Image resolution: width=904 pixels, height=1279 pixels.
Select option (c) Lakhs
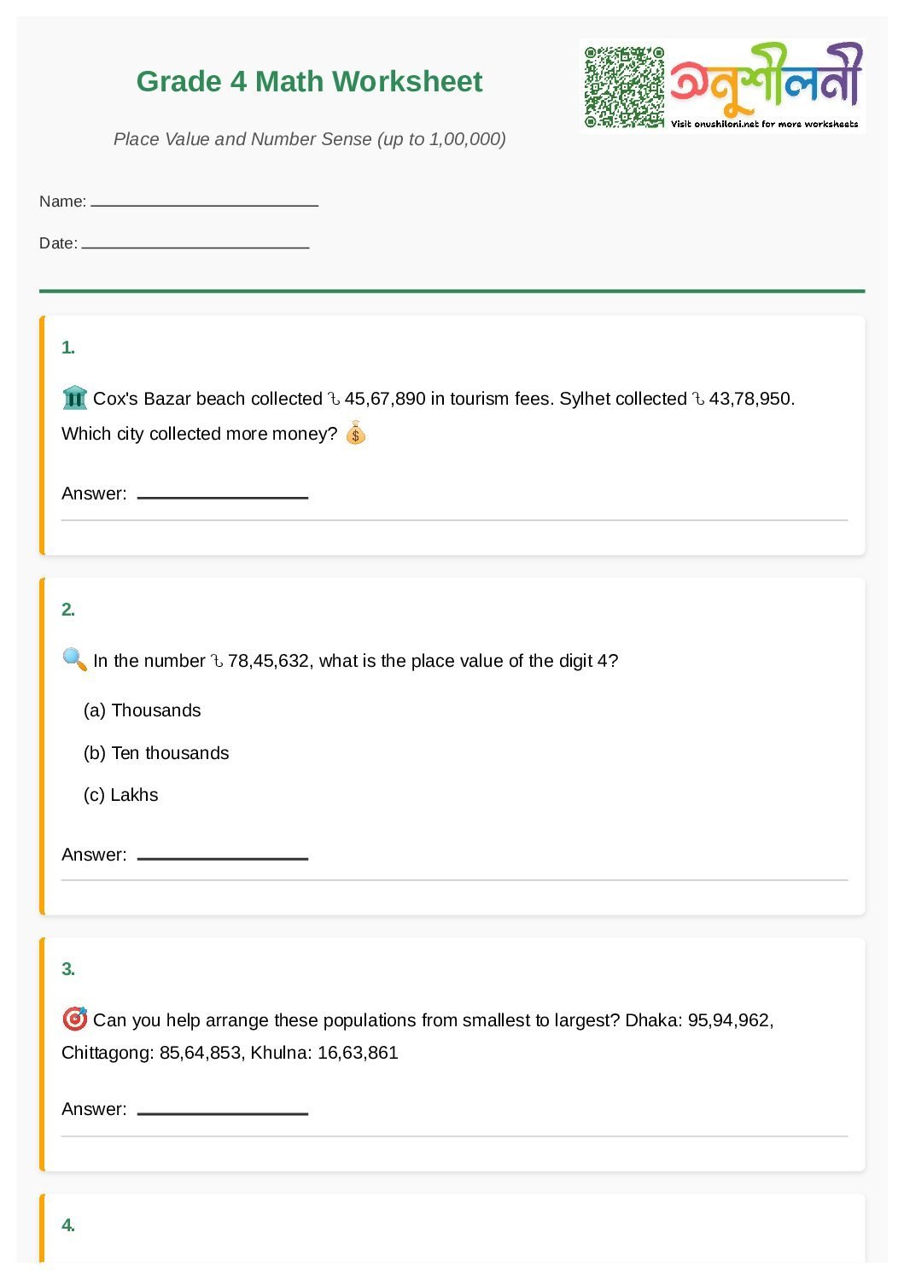[121, 795]
